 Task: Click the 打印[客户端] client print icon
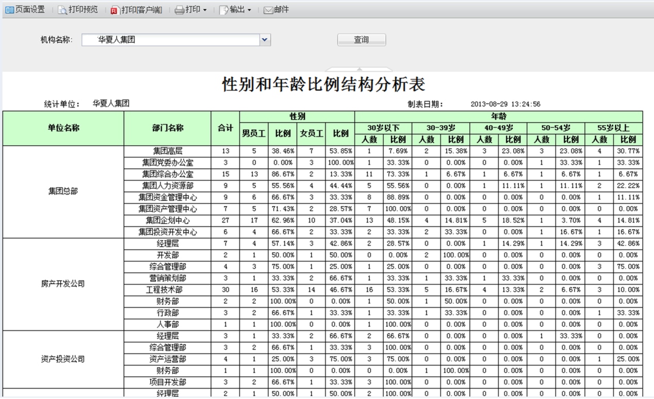coord(115,10)
